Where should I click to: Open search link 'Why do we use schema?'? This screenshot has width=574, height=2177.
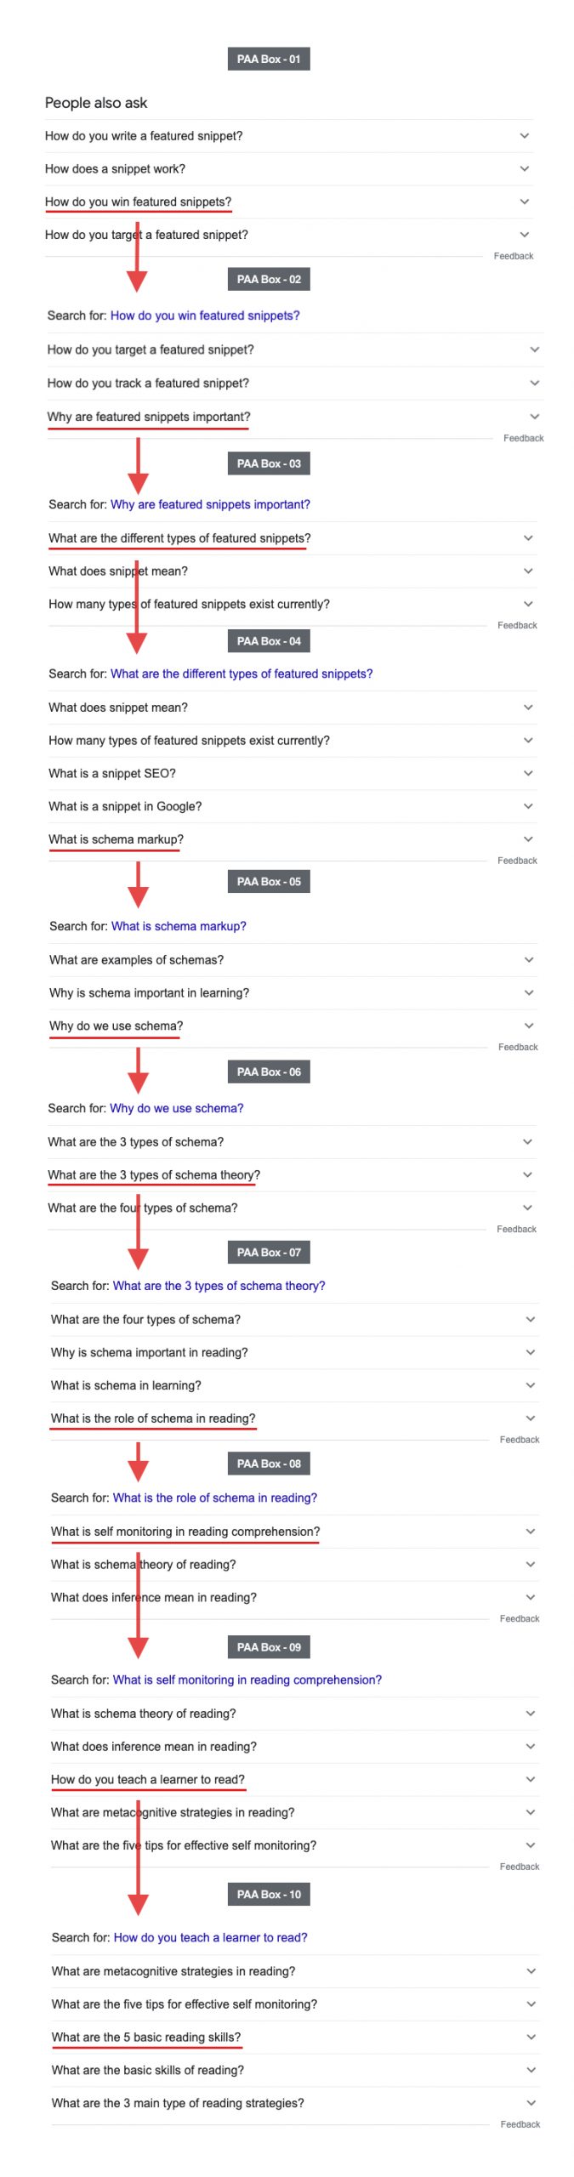[x=177, y=1108]
